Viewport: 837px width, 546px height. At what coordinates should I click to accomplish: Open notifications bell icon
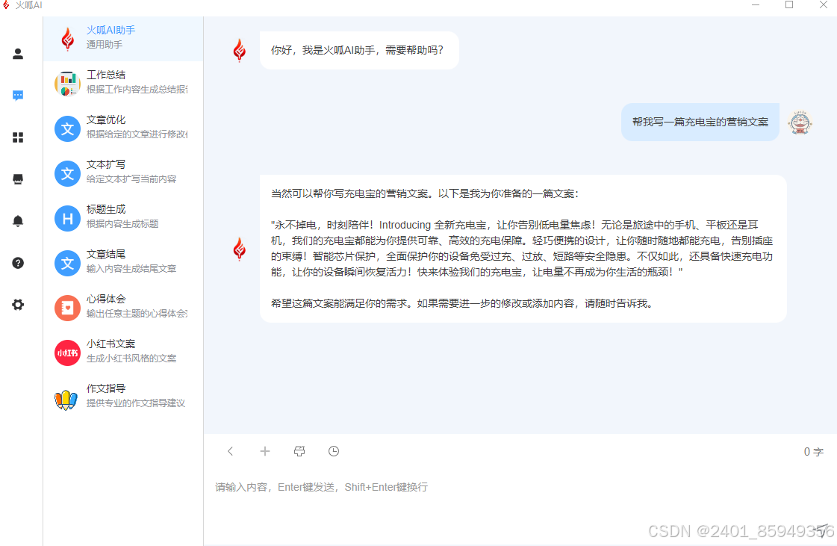tap(18, 220)
